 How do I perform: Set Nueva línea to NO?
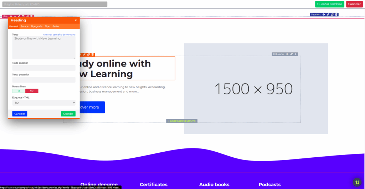(32, 91)
